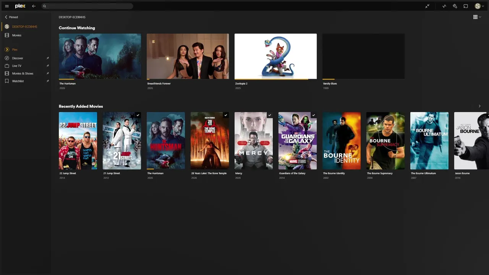Open the Jason Bourne poster
Image resolution: width=489 pixels, height=275 pixels.
(x=471, y=141)
